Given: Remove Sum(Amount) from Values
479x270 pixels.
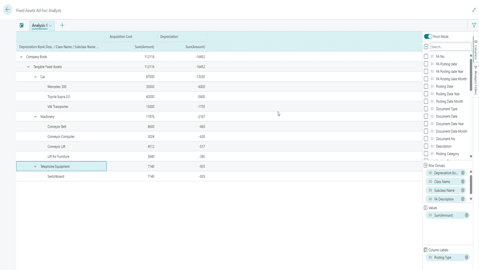Looking at the screenshot, I should [466, 215].
